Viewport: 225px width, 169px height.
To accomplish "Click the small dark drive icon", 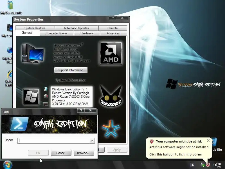I will tap(46, 104).
